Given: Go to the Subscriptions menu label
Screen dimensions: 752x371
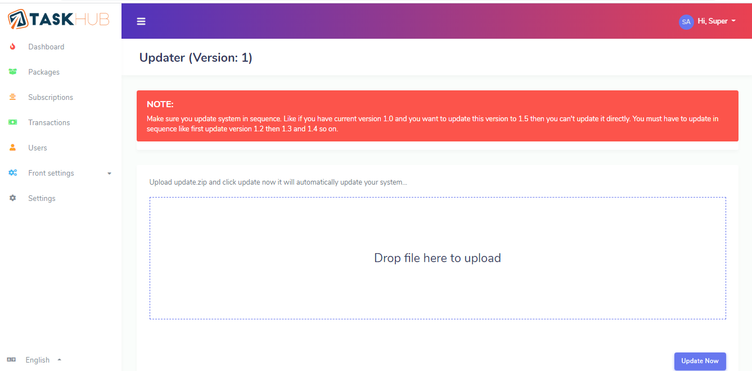Looking at the screenshot, I should click(51, 97).
